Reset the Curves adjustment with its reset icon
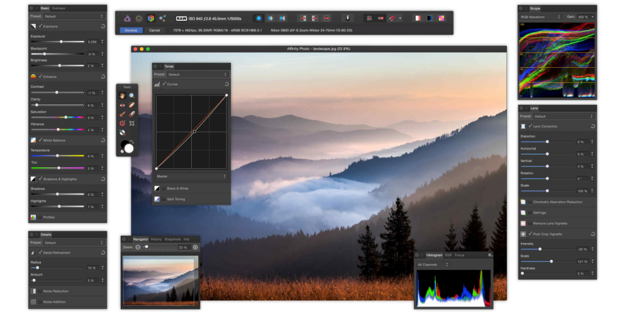 tap(226, 84)
